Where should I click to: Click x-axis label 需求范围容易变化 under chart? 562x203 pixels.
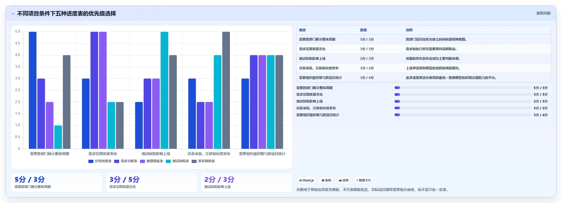tap(103, 154)
